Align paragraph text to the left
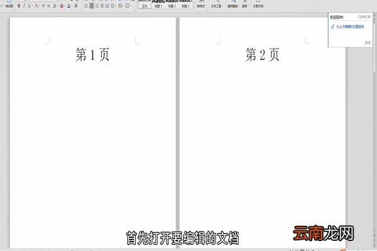Screen dimensions: 377x251 point(86,6)
